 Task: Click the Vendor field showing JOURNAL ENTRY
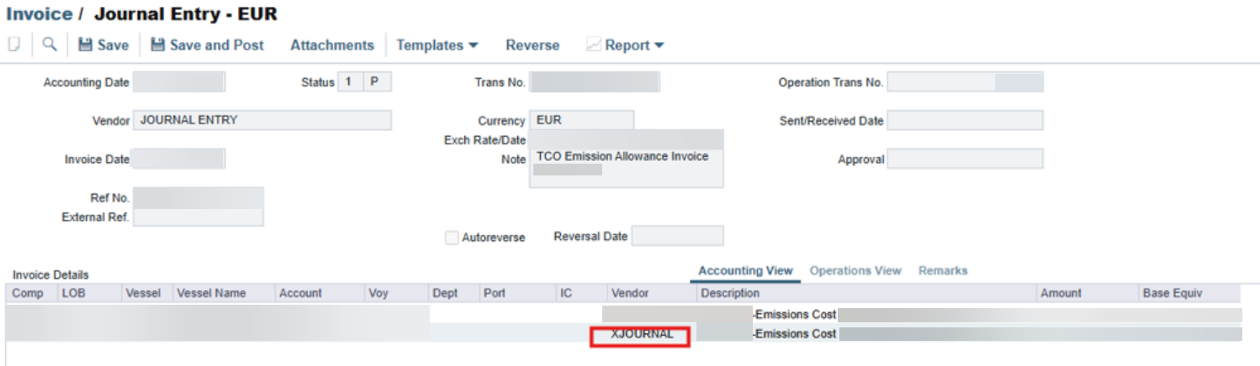pyautogui.click(x=262, y=120)
